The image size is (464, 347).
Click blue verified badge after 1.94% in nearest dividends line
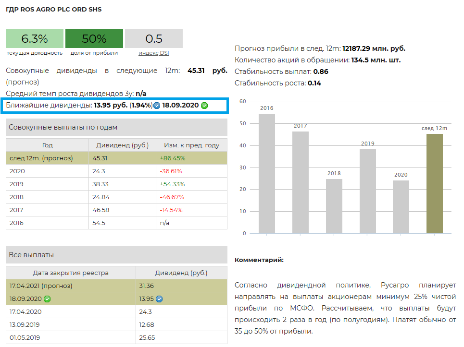(157, 106)
